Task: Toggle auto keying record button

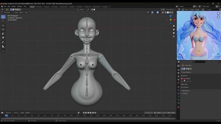Action: tap(79, 113)
